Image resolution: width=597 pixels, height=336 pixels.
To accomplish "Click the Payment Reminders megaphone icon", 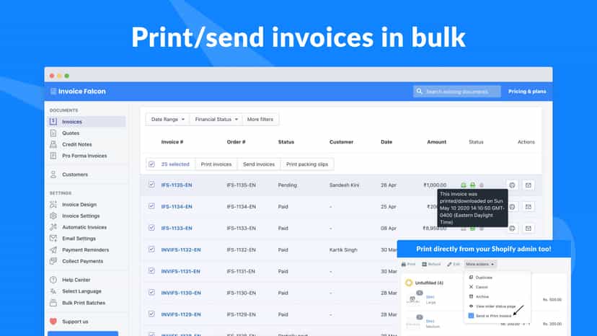I will click(x=53, y=250).
